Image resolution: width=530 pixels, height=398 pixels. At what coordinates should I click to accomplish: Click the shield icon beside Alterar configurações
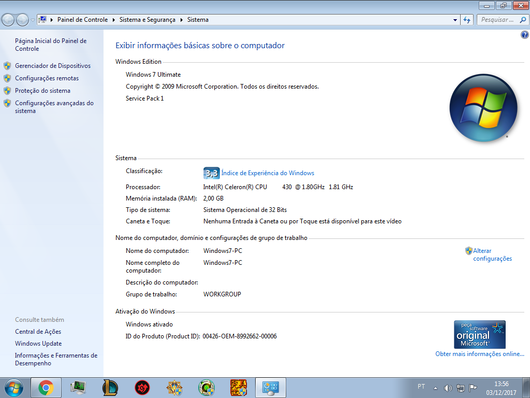coord(468,251)
